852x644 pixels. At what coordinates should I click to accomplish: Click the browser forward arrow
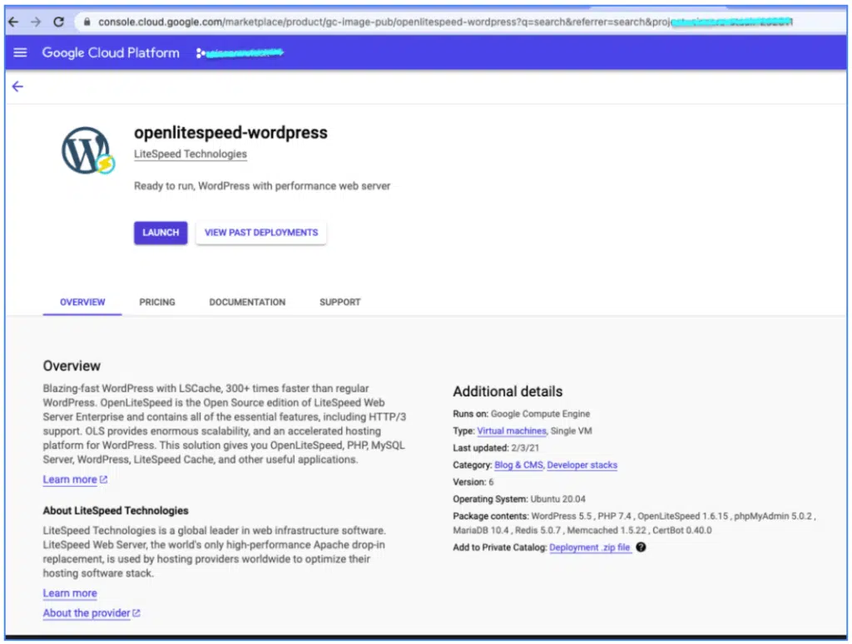click(x=36, y=22)
